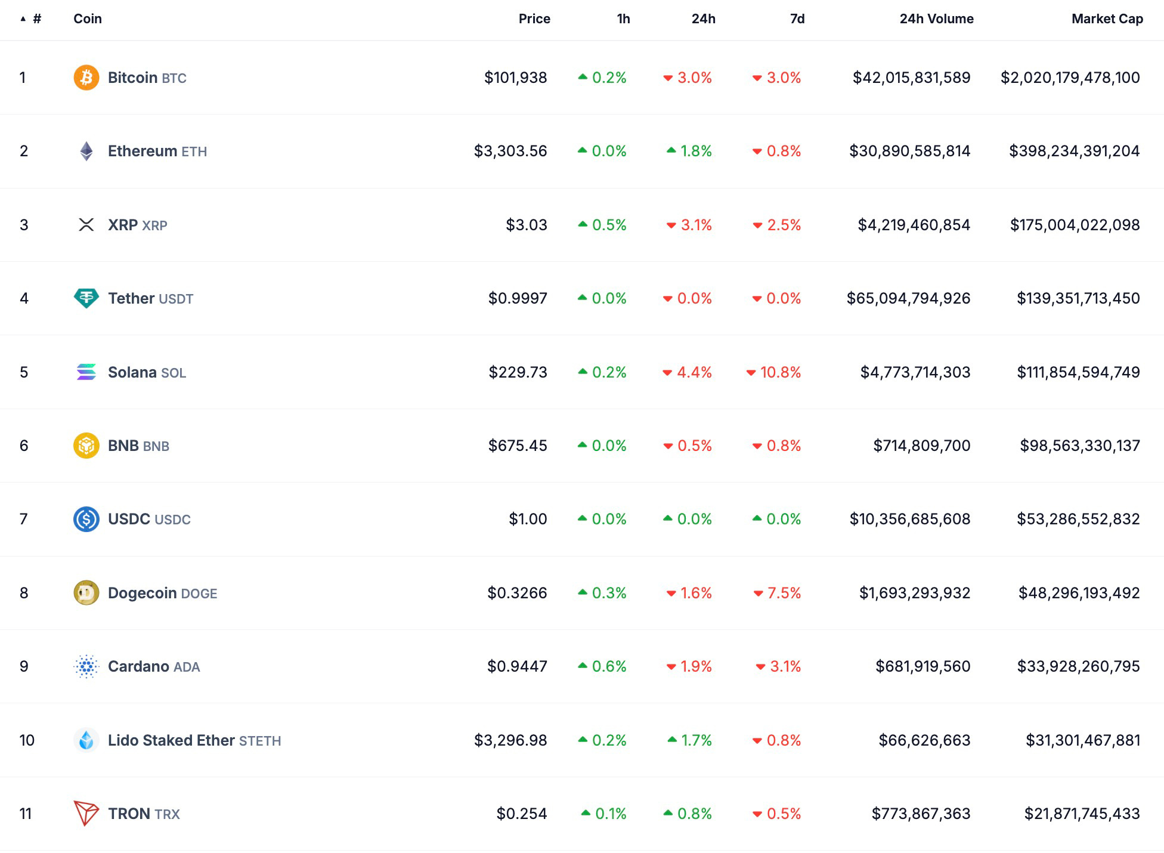
Task: Sort by the 1h change column header
Action: (x=623, y=18)
